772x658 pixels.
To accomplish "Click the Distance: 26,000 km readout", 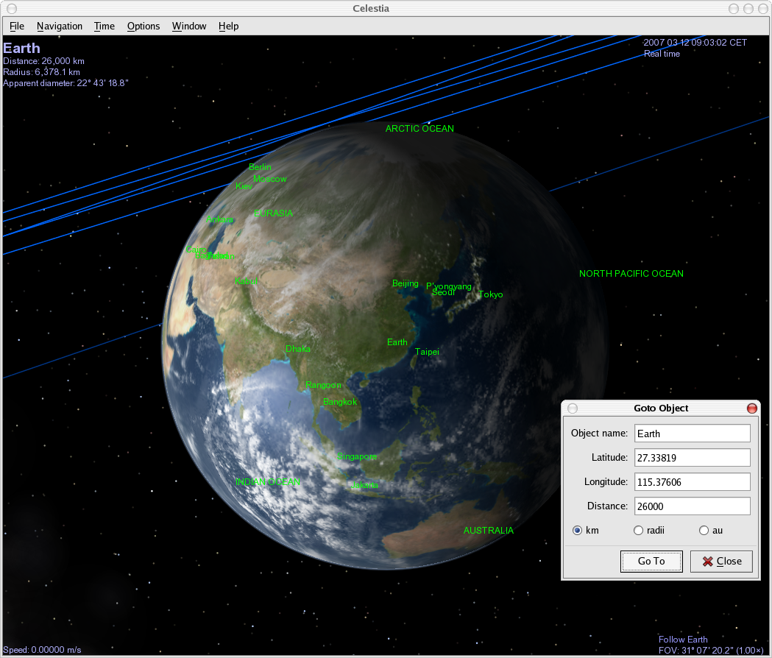I will [x=43, y=61].
